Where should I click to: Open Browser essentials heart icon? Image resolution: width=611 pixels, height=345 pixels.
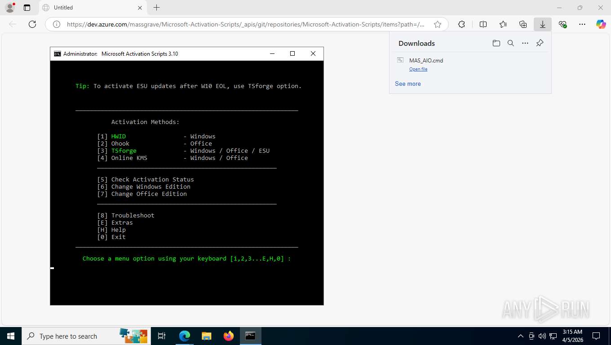[x=562, y=25]
